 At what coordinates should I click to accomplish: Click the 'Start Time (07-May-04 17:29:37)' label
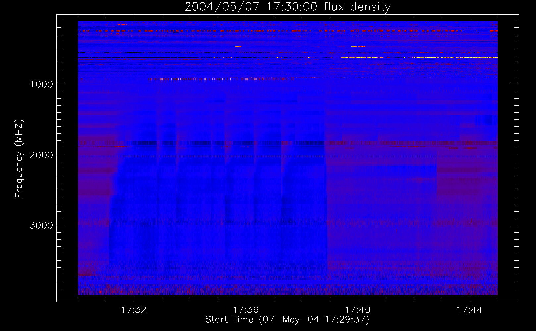coord(287,319)
